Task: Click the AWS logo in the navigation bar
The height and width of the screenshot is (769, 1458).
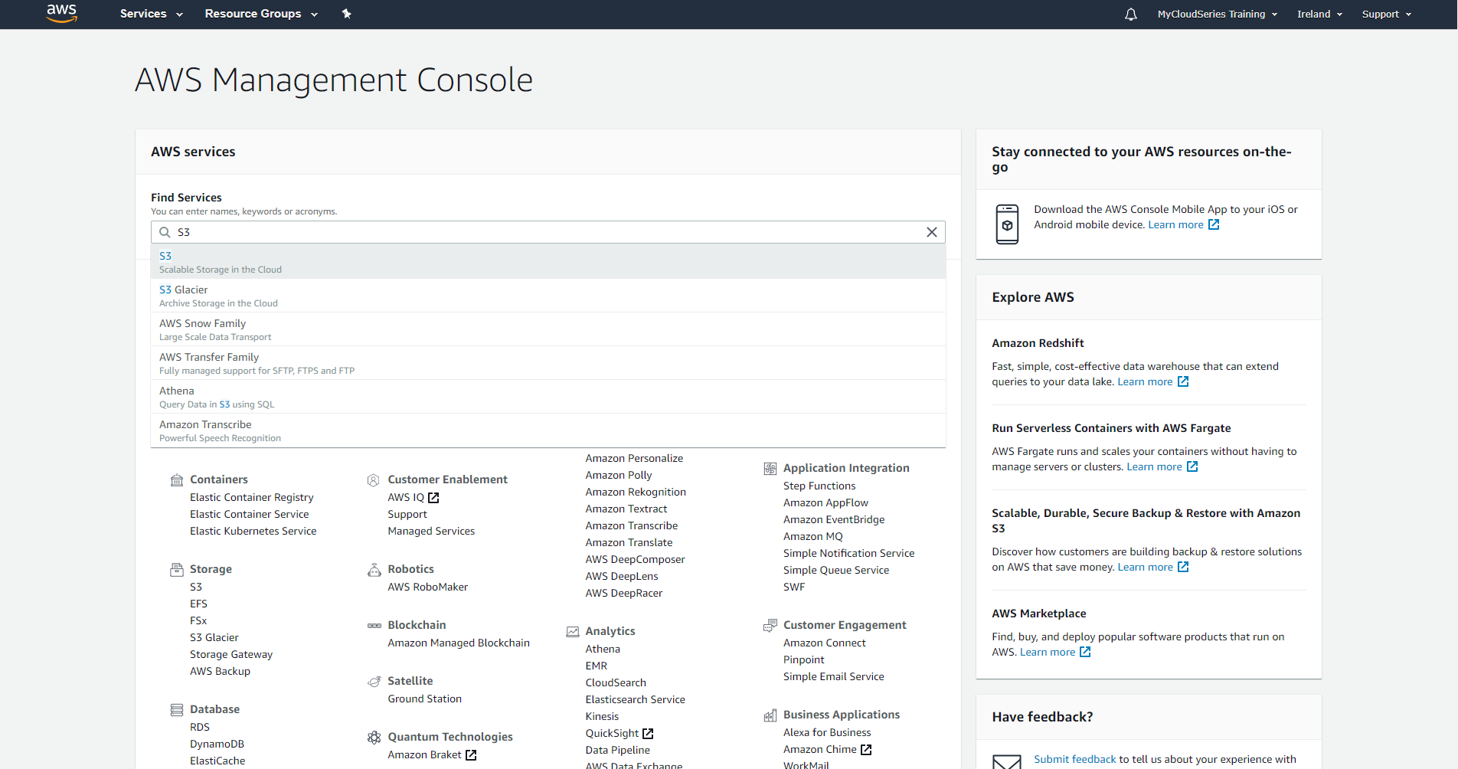Action: coord(61,13)
